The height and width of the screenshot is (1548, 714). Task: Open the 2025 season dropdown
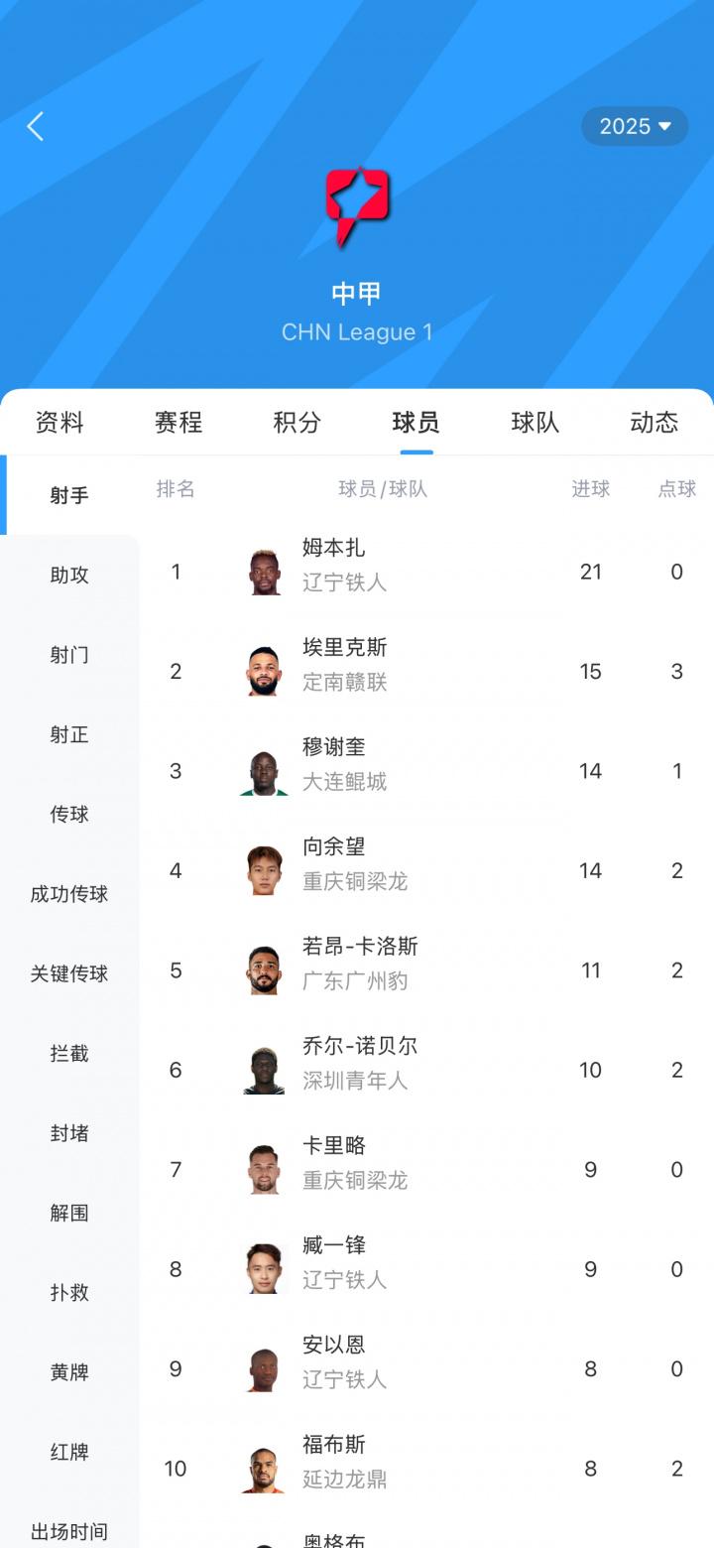tap(634, 126)
